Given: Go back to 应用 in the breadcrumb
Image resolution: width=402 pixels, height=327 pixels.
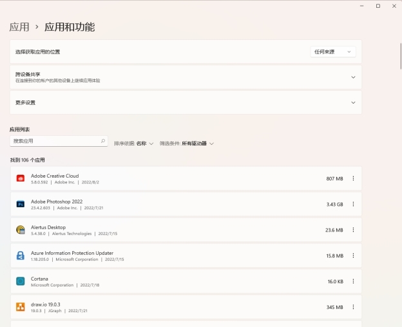Looking at the screenshot, I should [x=19, y=27].
